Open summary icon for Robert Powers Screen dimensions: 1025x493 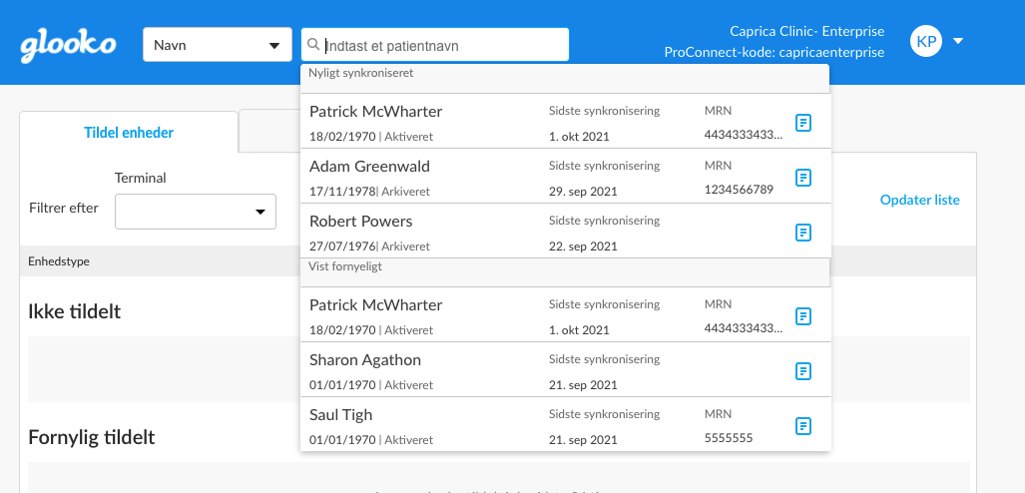(x=803, y=233)
